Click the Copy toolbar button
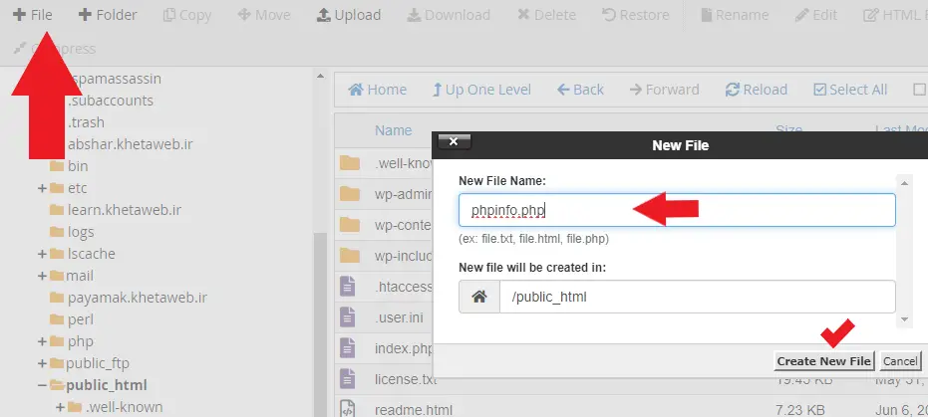The width and height of the screenshot is (928, 417). [x=187, y=15]
